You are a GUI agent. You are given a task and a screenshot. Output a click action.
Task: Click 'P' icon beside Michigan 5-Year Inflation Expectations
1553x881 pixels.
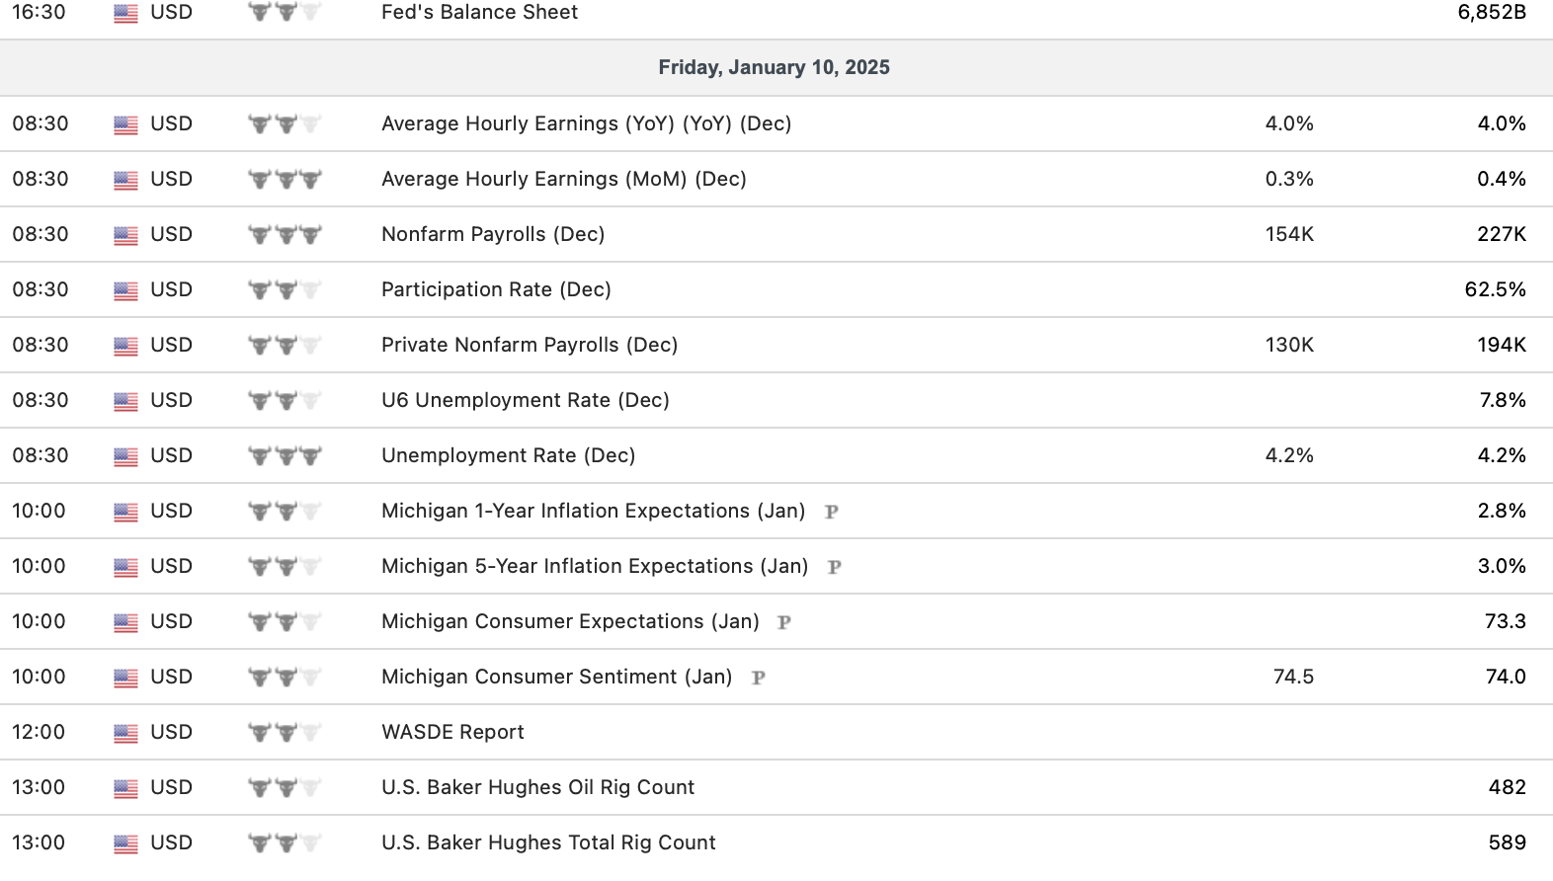(835, 567)
